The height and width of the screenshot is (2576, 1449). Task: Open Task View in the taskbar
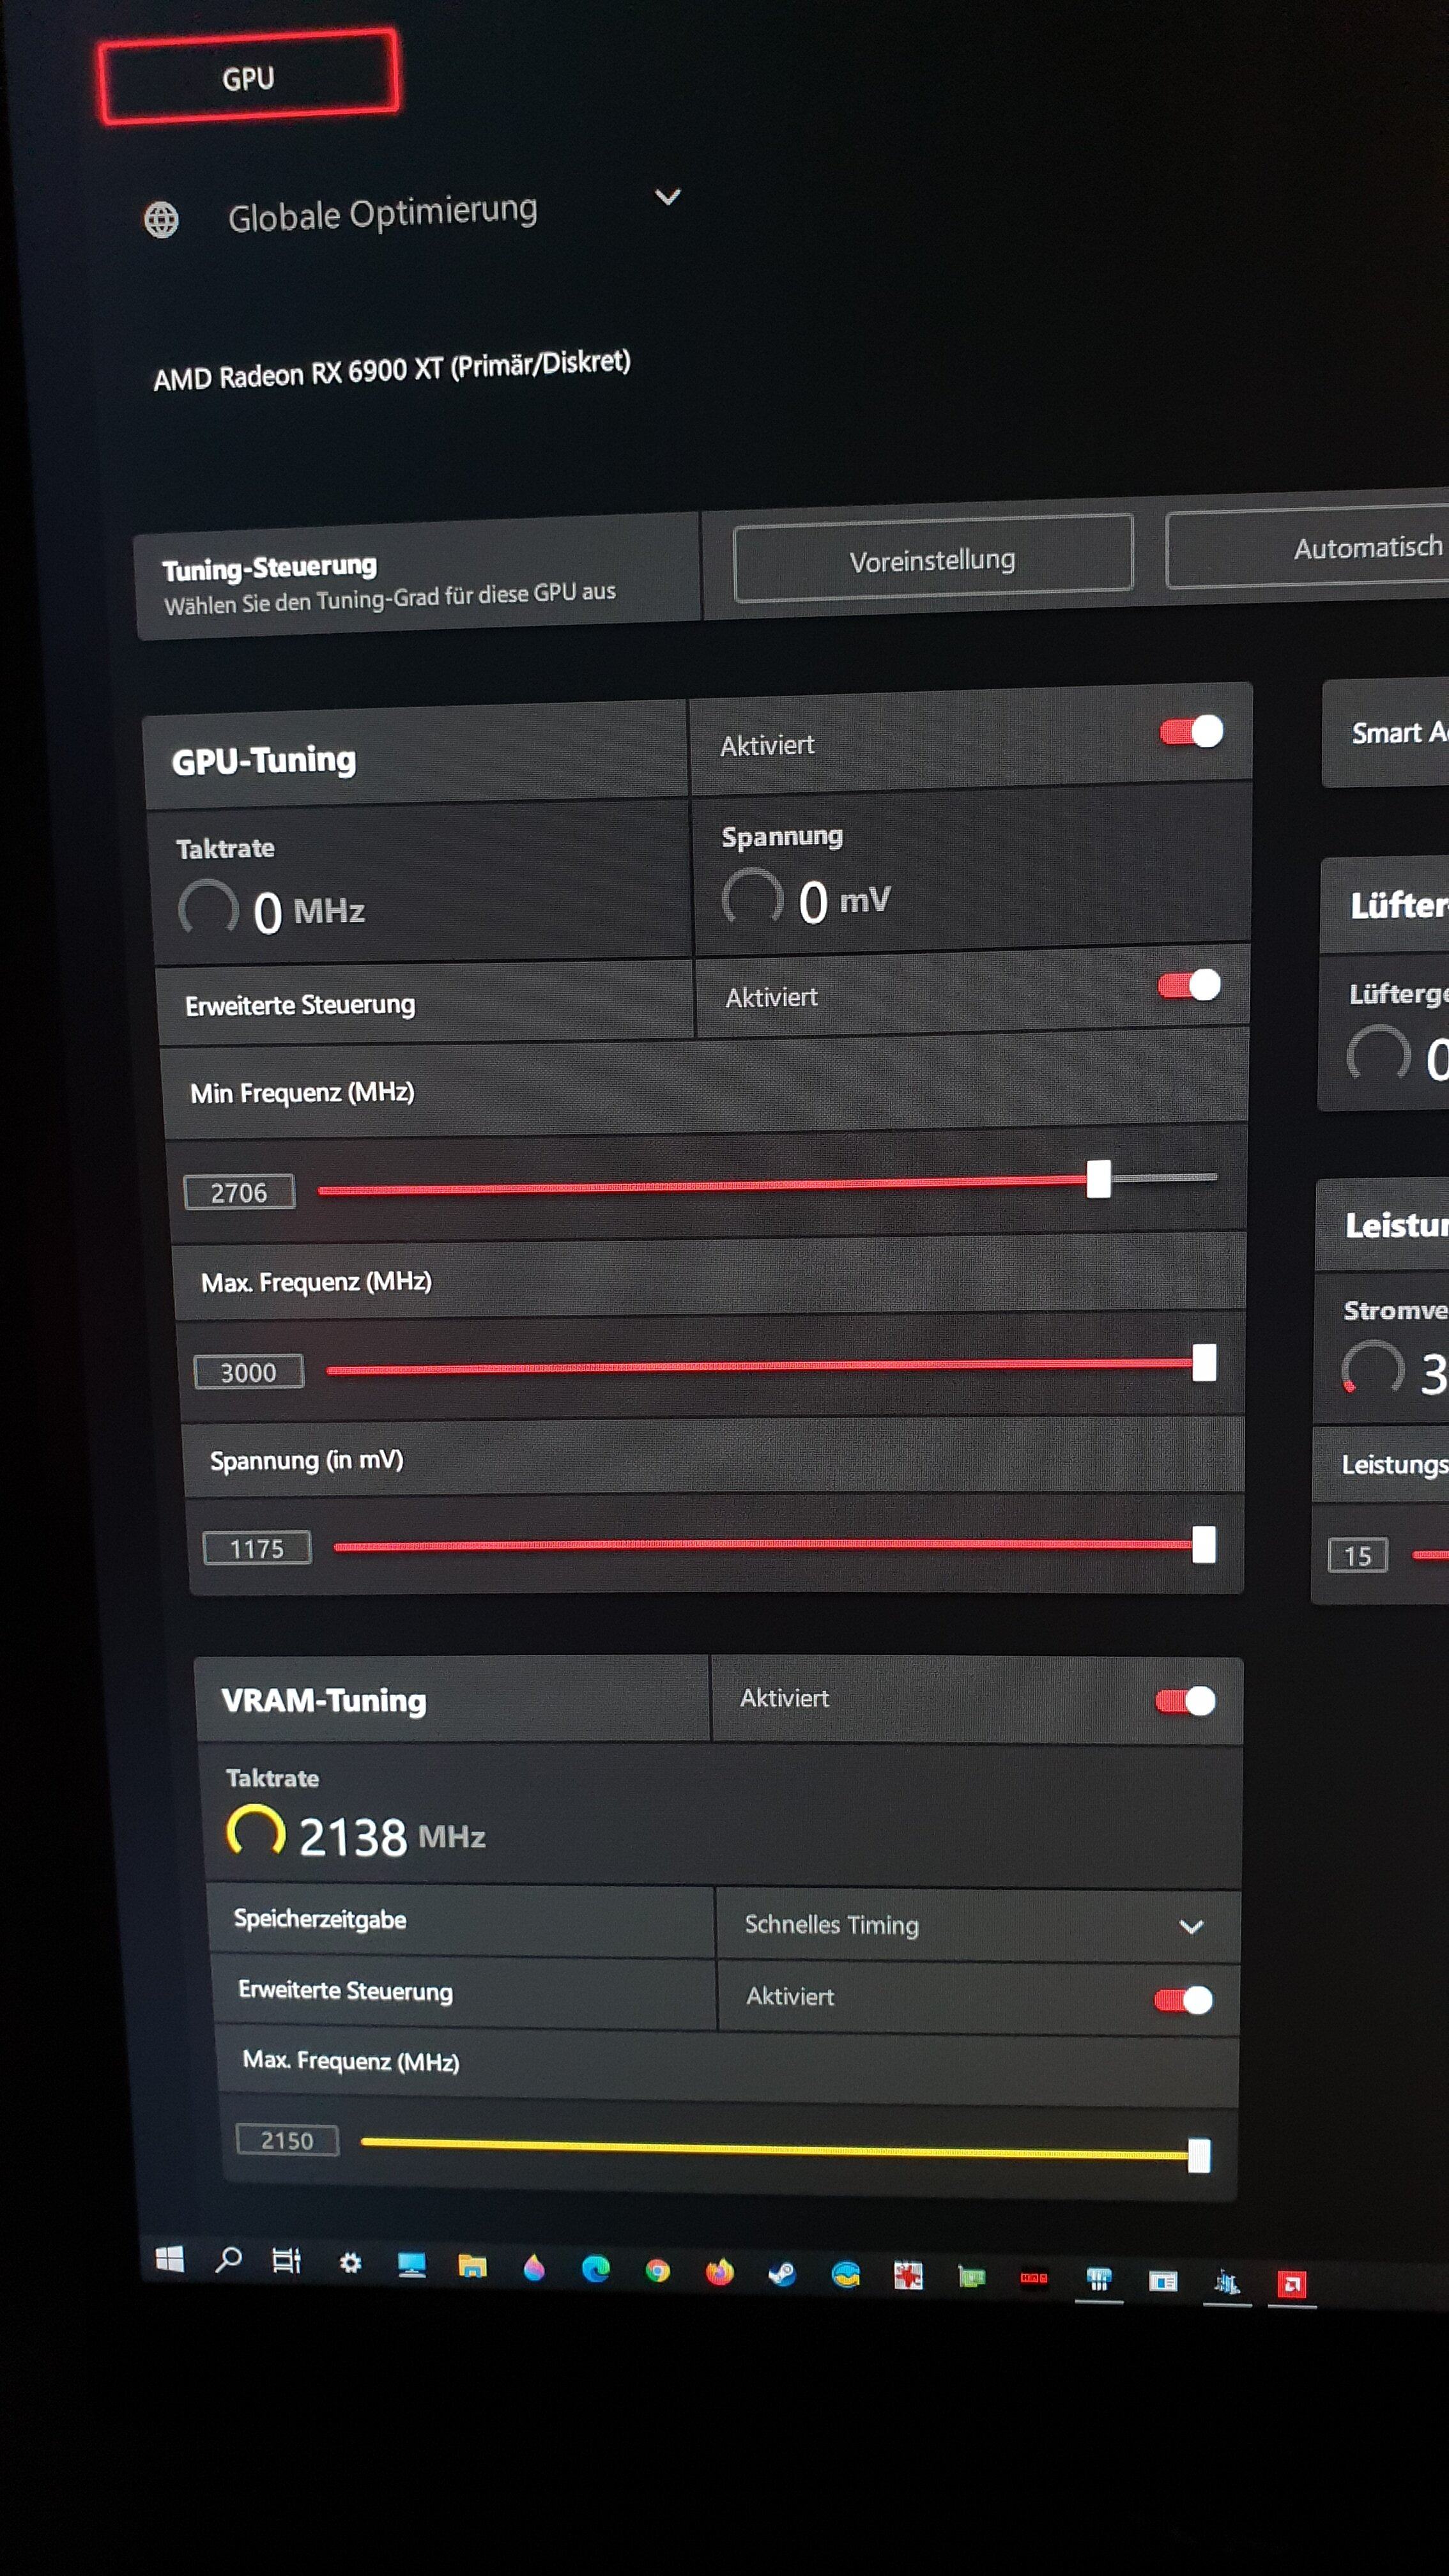pos(287,2260)
